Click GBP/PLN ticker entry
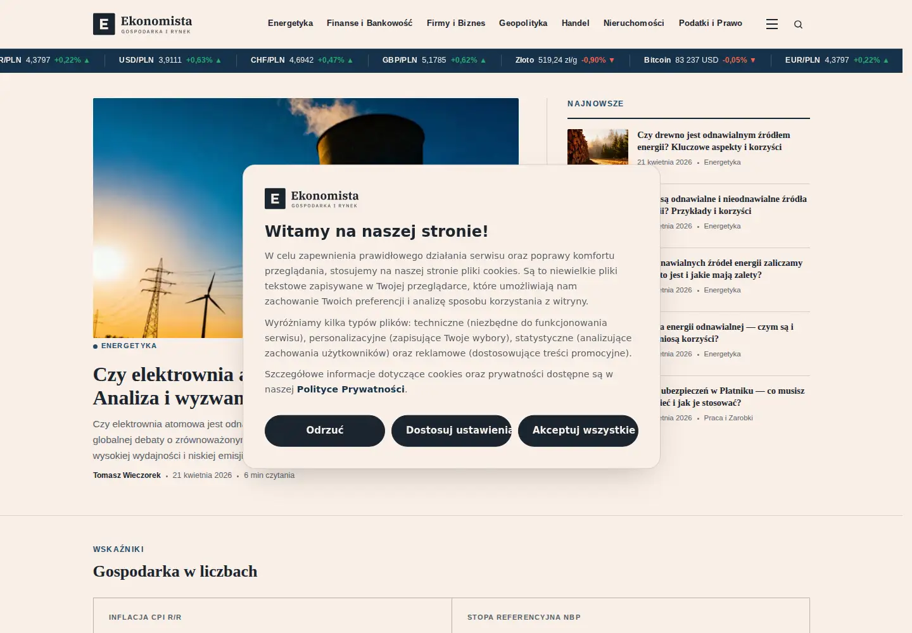 [x=434, y=60]
